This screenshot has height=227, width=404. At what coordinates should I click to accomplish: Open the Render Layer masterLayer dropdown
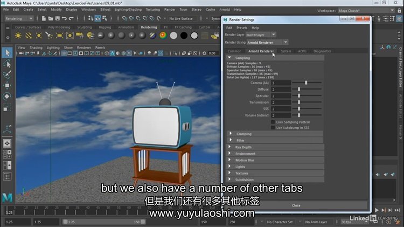pyautogui.click(x=261, y=35)
